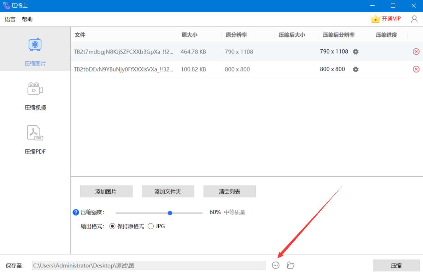Click the 原分辨率 column header

point(236,35)
